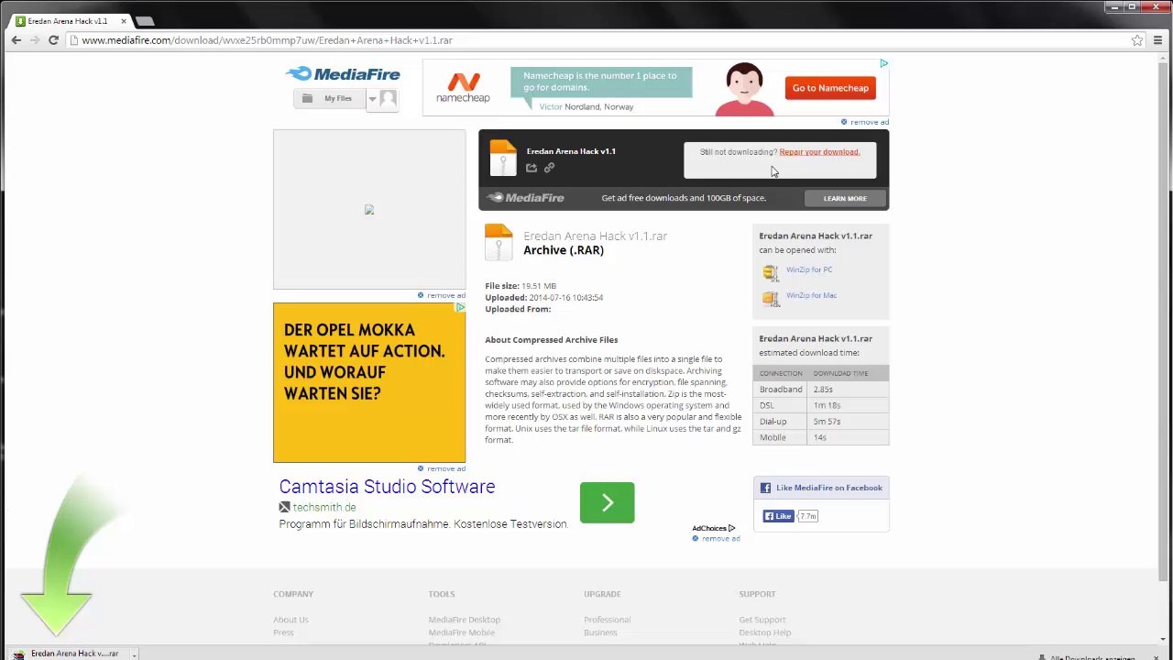This screenshot has width=1173, height=660.
Task: Click the page icon in the address bar
Action: coord(73,40)
